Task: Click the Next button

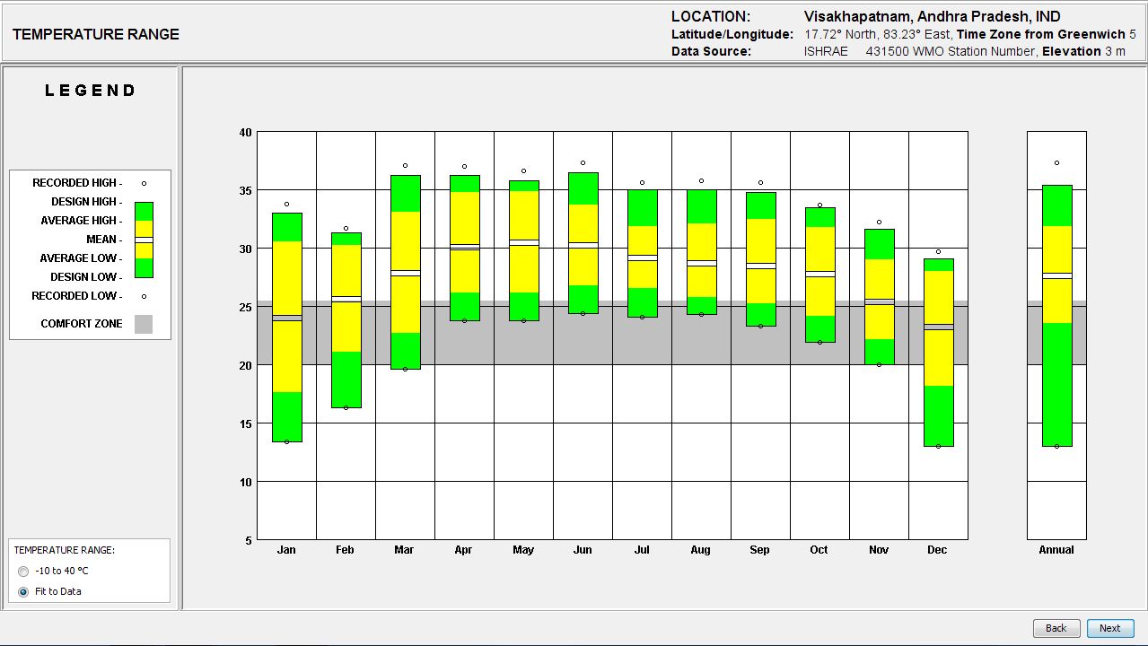Action: 1109,628
